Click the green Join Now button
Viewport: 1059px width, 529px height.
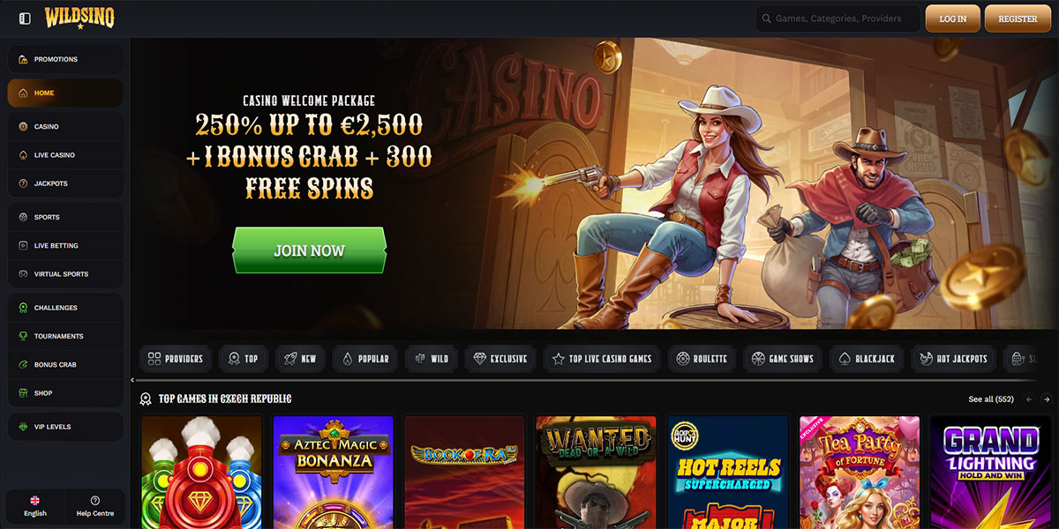click(309, 250)
